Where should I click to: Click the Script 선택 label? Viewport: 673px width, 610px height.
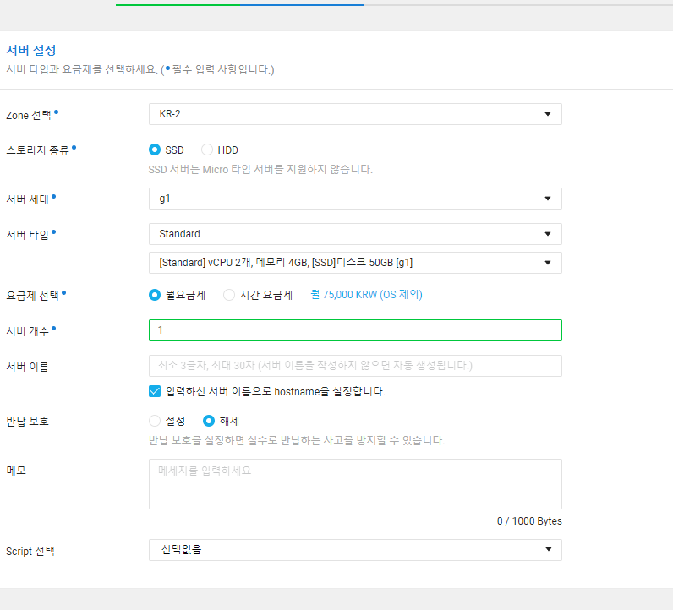coord(30,551)
